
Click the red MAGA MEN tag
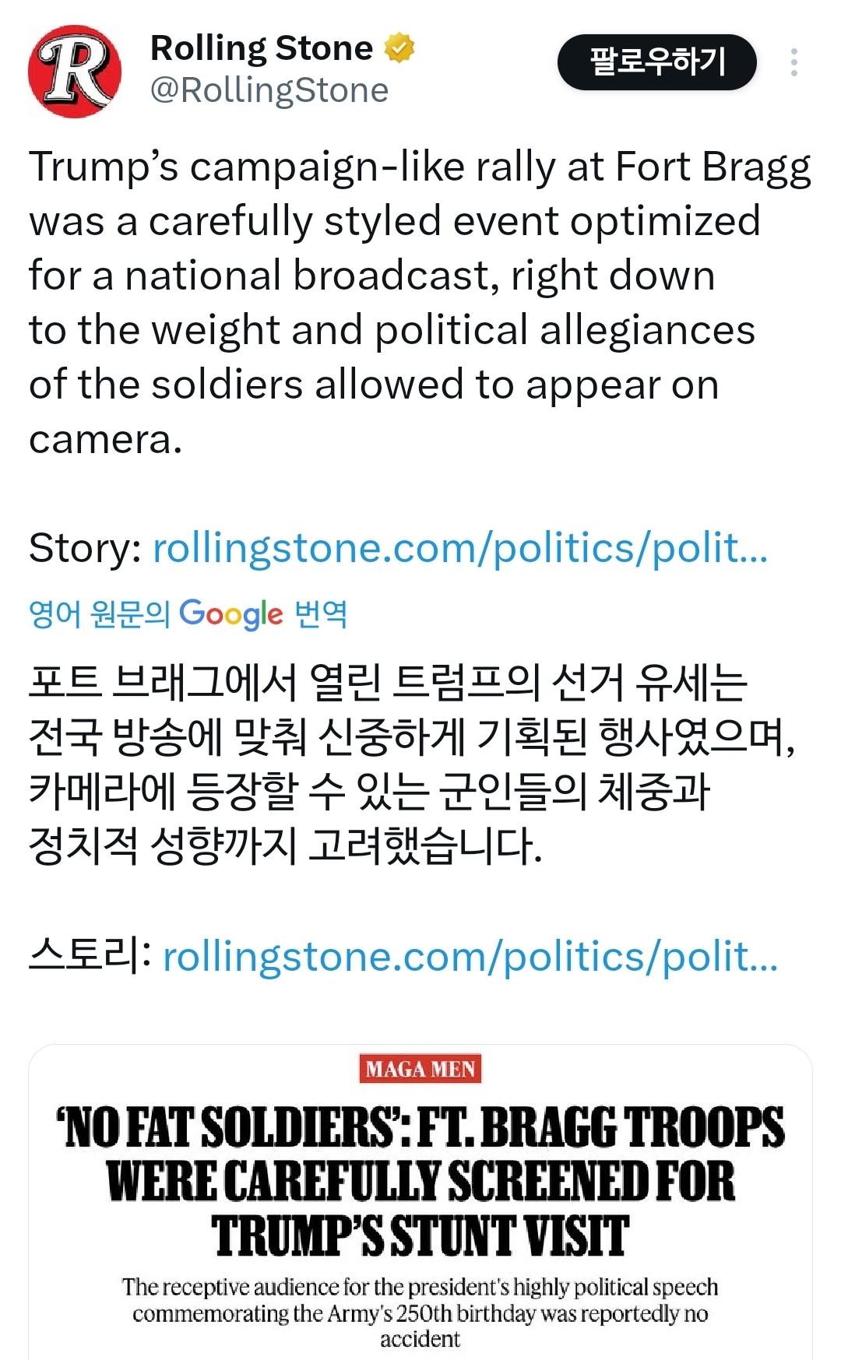[420, 1069]
